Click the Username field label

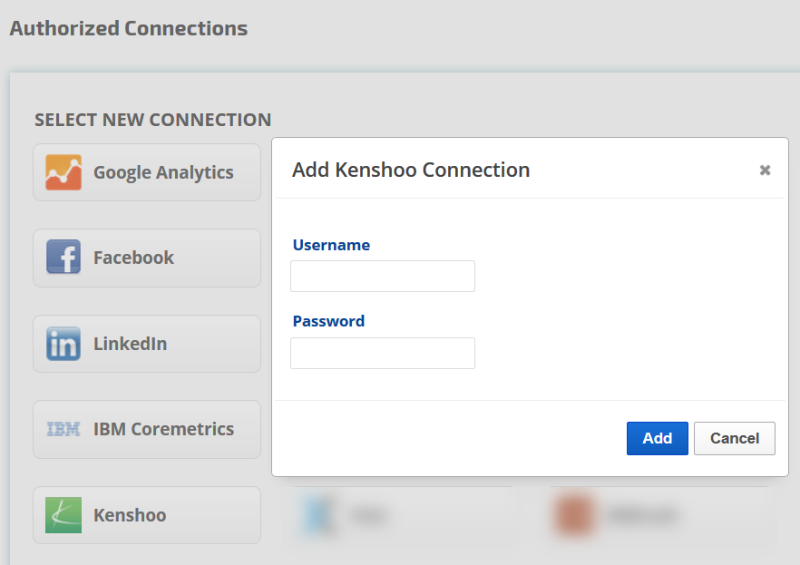point(331,245)
